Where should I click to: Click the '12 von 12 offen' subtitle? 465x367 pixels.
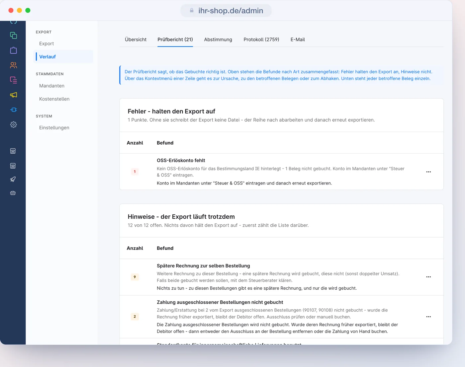[218, 225]
